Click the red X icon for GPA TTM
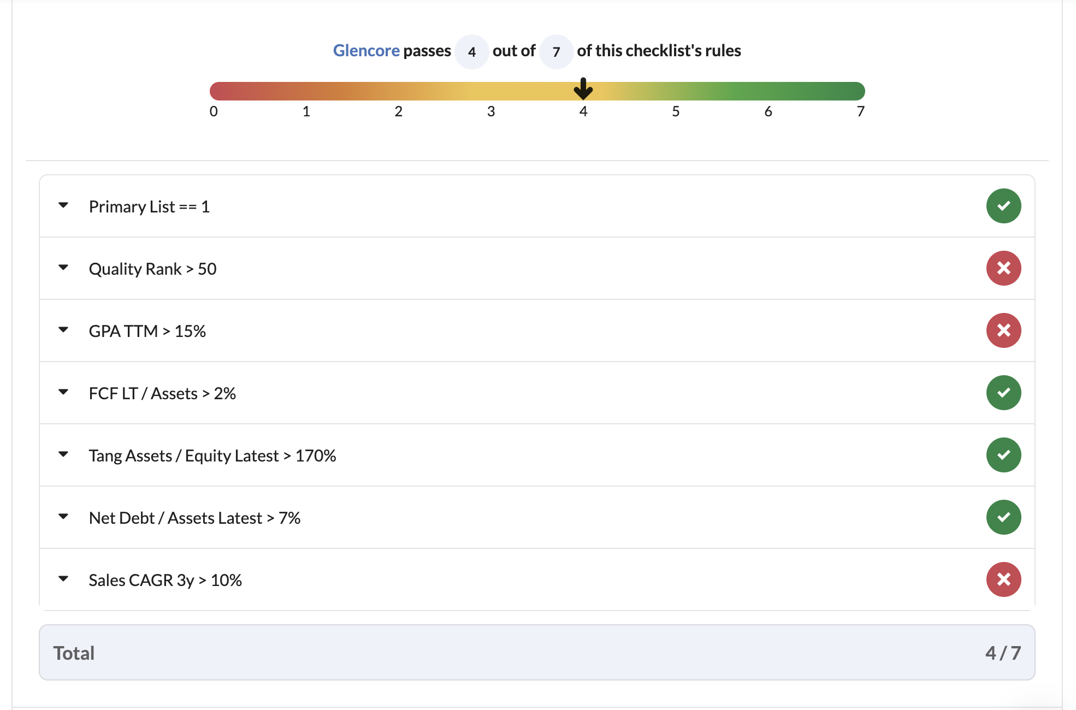Screen dimensions: 1076x710 (1003, 330)
